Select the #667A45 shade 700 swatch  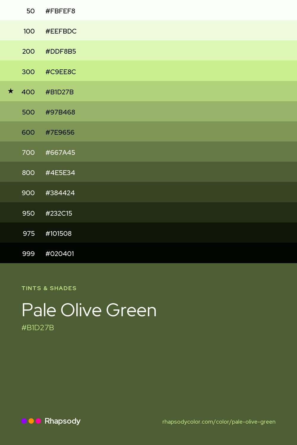coord(148,152)
